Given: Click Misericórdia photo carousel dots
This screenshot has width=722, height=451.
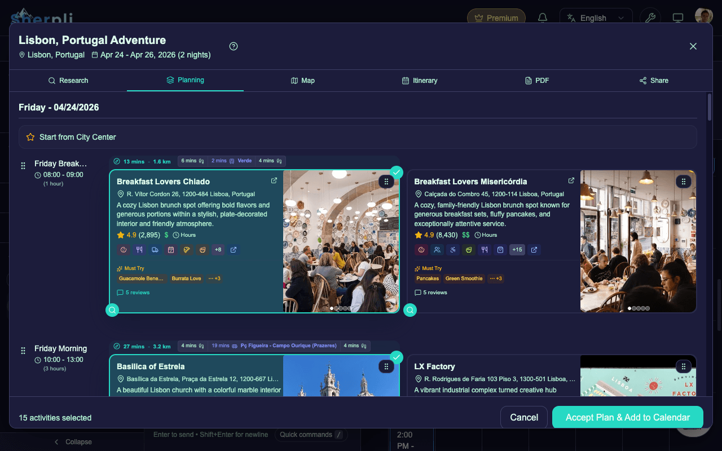Looking at the screenshot, I should [x=639, y=308].
